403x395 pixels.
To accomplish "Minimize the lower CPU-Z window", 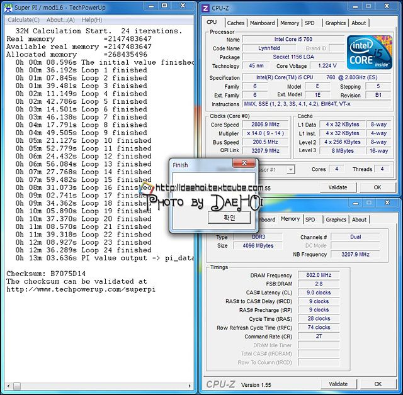I will 356,203.
